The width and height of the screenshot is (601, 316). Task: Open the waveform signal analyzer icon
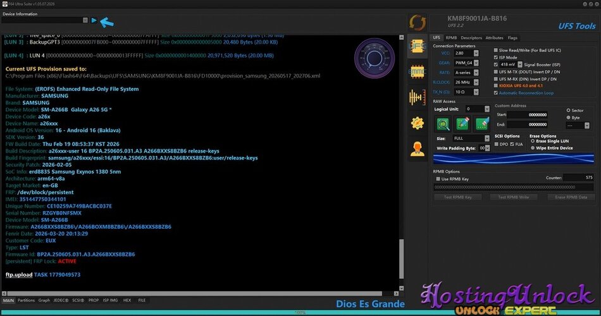click(x=417, y=97)
